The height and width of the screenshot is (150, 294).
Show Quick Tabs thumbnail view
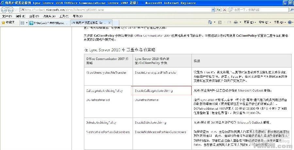[22, 23]
